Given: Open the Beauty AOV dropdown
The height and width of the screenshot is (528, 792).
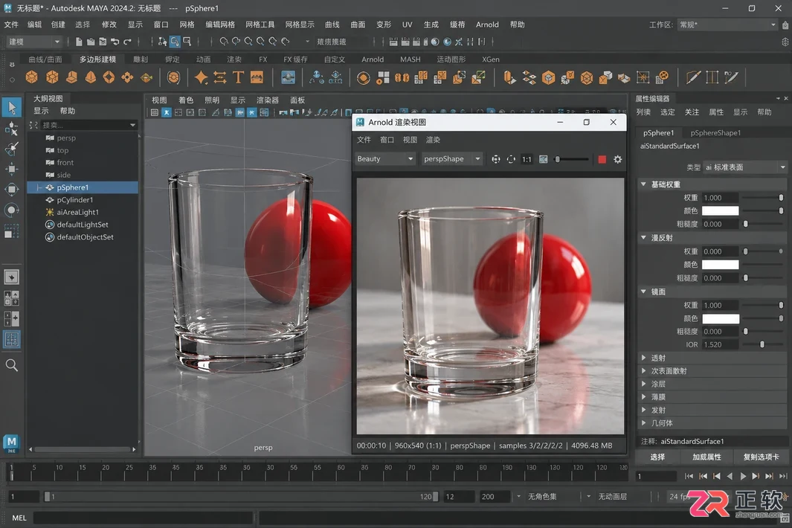Looking at the screenshot, I should tap(385, 159).
